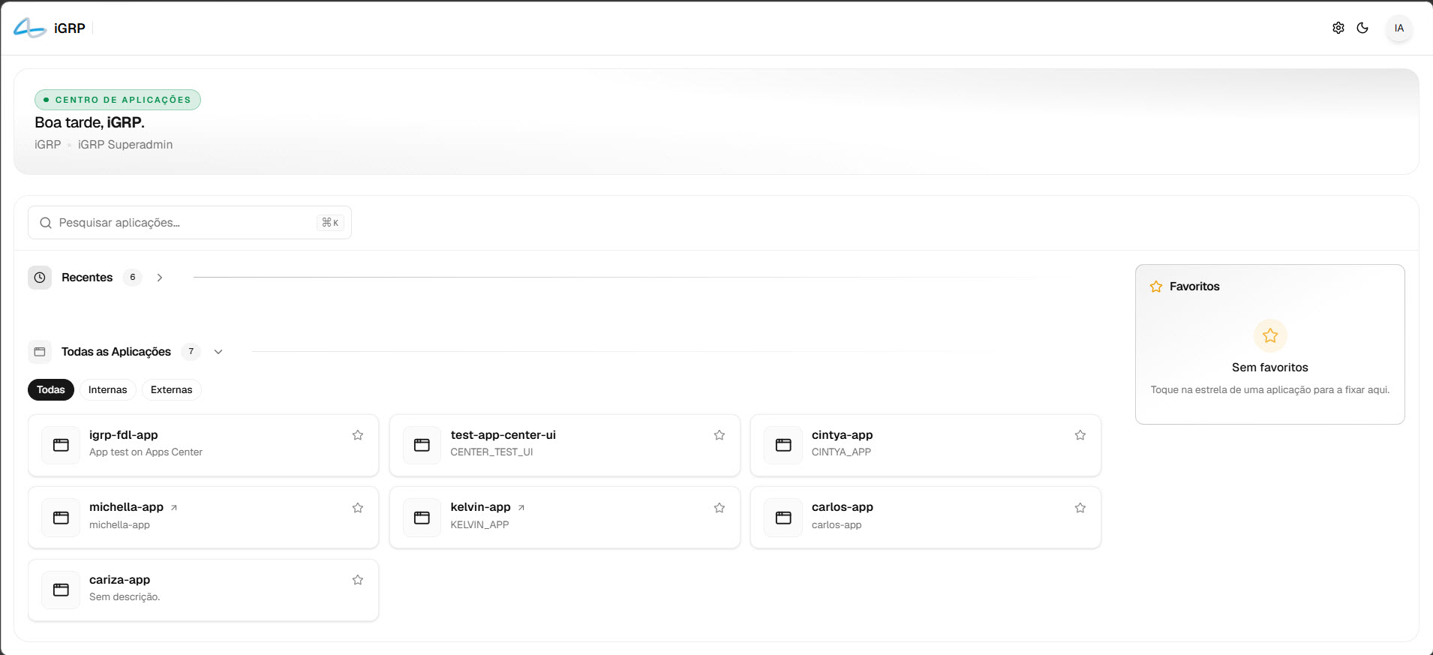1433x655 pixels.
Task: Click the test-app-center-ui window icon
Action: 422,445
